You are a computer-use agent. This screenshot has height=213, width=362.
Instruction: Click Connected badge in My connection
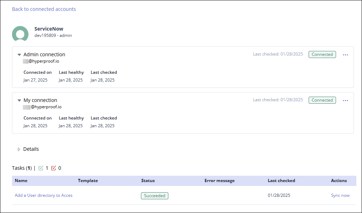[x=322, y=100]
